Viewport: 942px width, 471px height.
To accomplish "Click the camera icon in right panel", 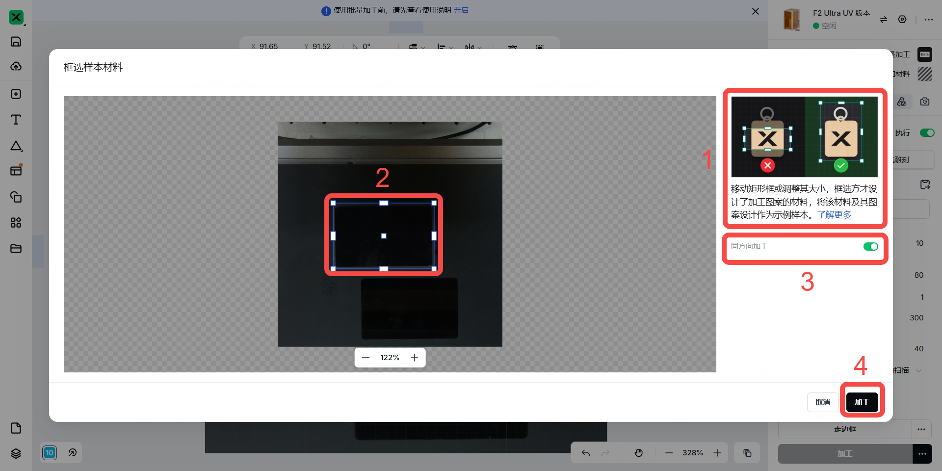I will 925,102.
